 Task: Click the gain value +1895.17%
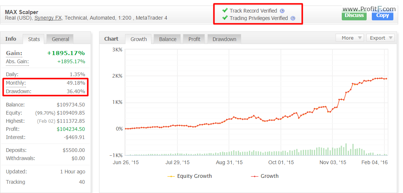pyautogui.click(x=66, y=53)
